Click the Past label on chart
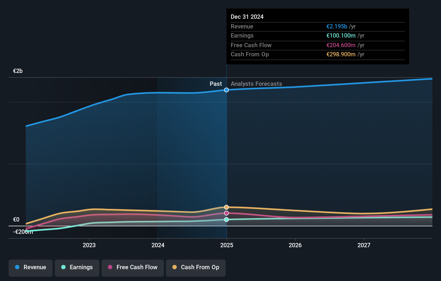Screen dimensions: 441x281 [216, 84]
